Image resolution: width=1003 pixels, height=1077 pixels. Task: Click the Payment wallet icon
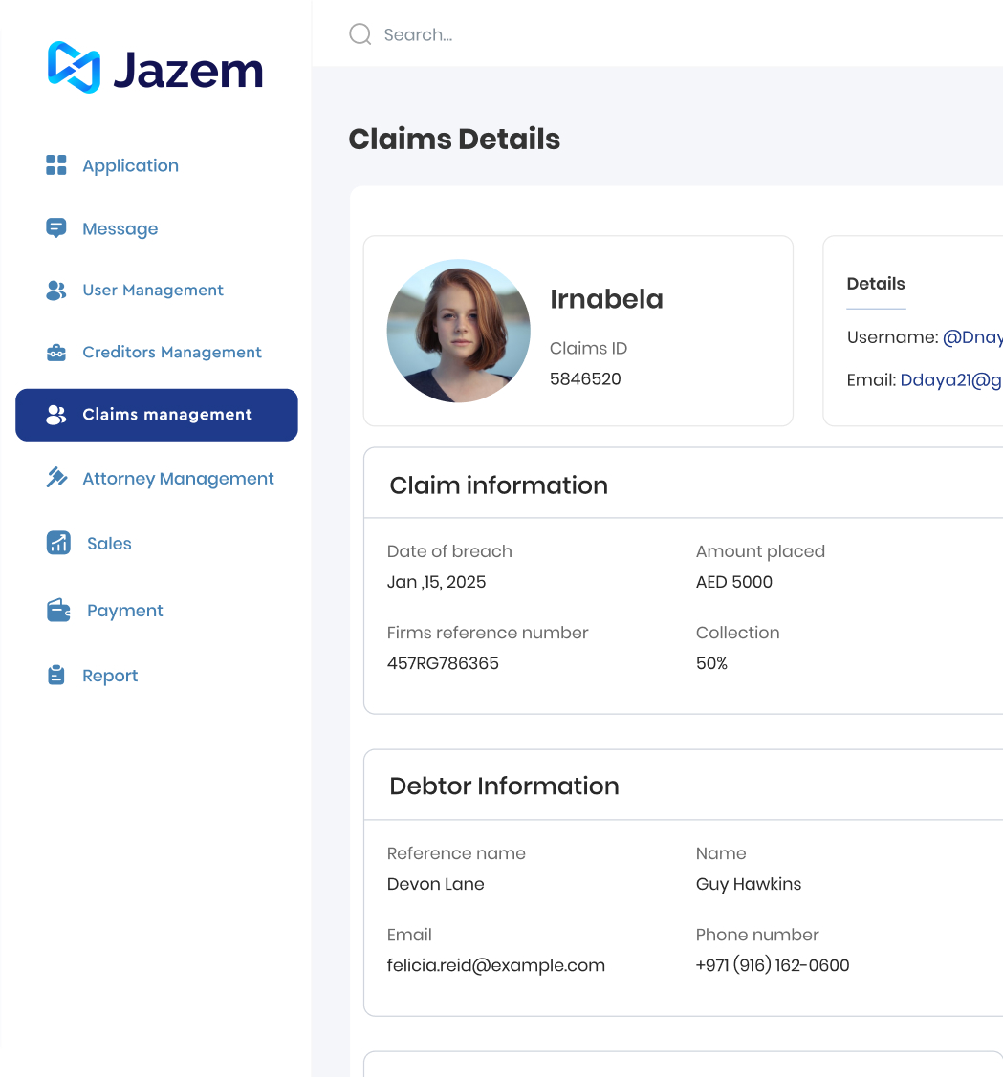(58, 610)
